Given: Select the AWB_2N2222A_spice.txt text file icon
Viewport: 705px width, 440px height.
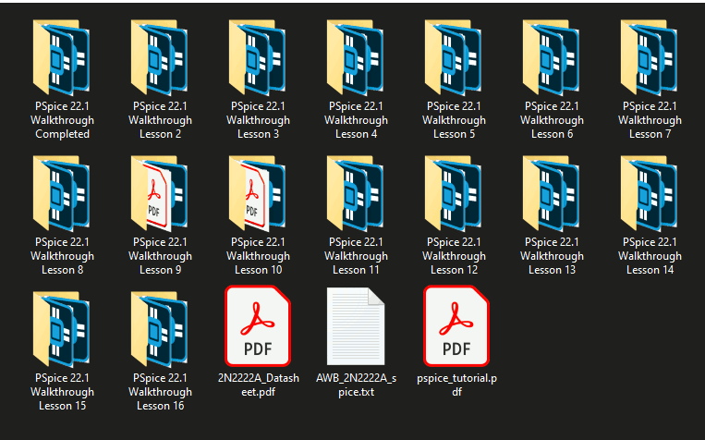Looking at the screenshot, I should pyautogui.click(x=356, y=326).
